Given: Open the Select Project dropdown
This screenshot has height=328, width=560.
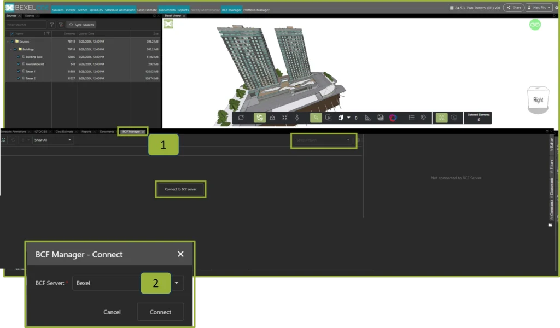Looking at the screenshot, I should (x=324, y=140).
